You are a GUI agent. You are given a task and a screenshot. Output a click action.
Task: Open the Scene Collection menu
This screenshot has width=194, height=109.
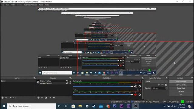click(x=30, y=5)
